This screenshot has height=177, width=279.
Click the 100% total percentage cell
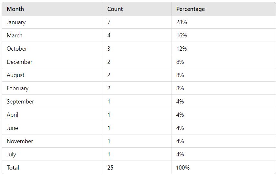click(183, 168)
